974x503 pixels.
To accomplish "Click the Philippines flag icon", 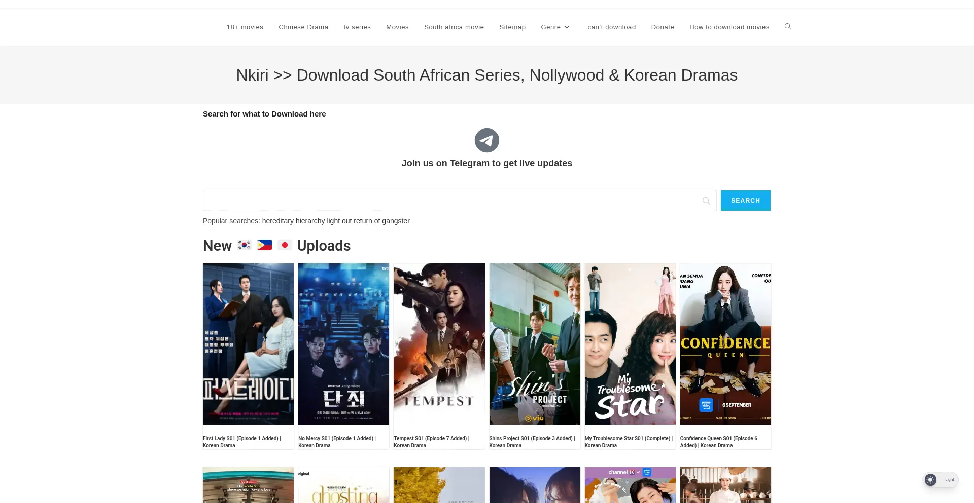I will (x=264, y=245).
